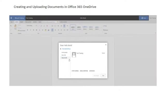Select Get a link in the share dialog
Viewport: 166px width, 93px height.
coord(64,55)
